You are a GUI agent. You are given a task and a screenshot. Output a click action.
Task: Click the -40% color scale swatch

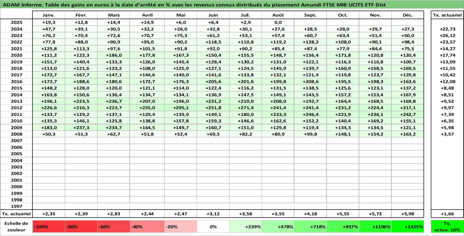pos(147,227)
